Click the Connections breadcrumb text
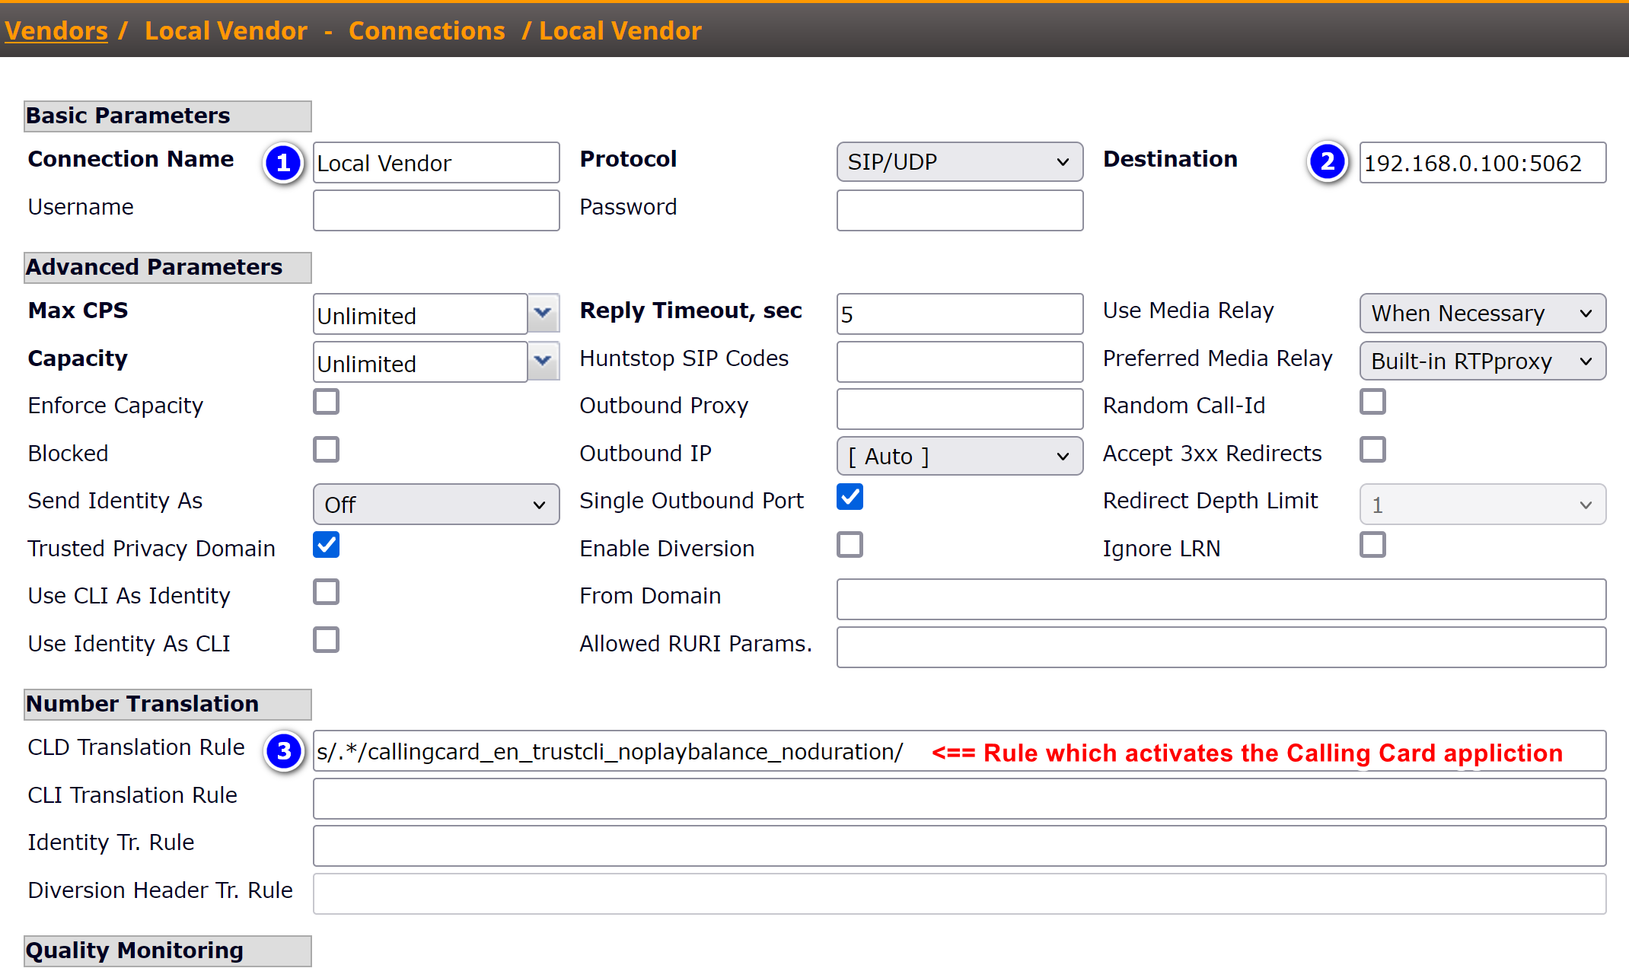 click(426, 30)
